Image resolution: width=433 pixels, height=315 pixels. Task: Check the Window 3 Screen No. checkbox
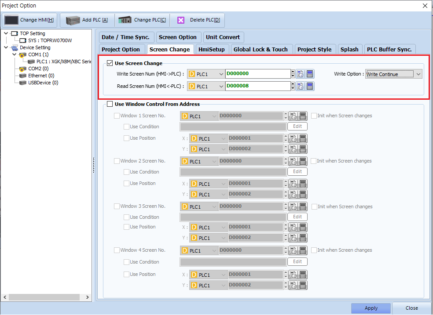click(117, 206)
